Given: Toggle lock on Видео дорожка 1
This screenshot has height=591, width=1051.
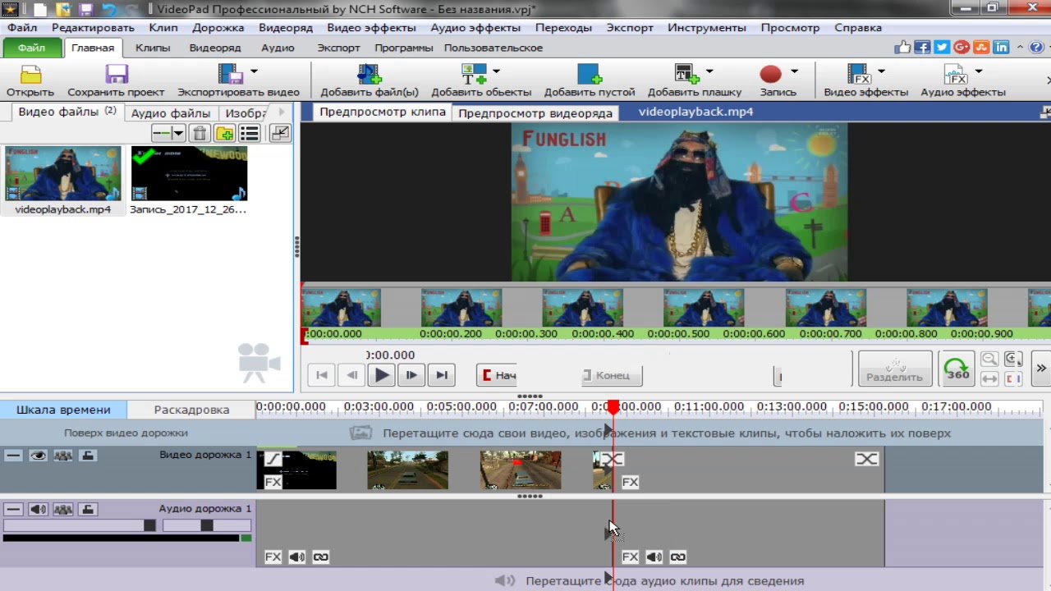Looking at the screenshot, I should coord(88,456).
